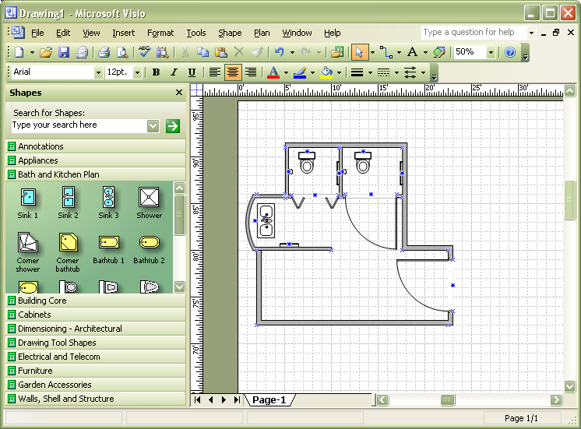Pick the Sink 2 shape
The image size is (581, 429).
[69, 203]
